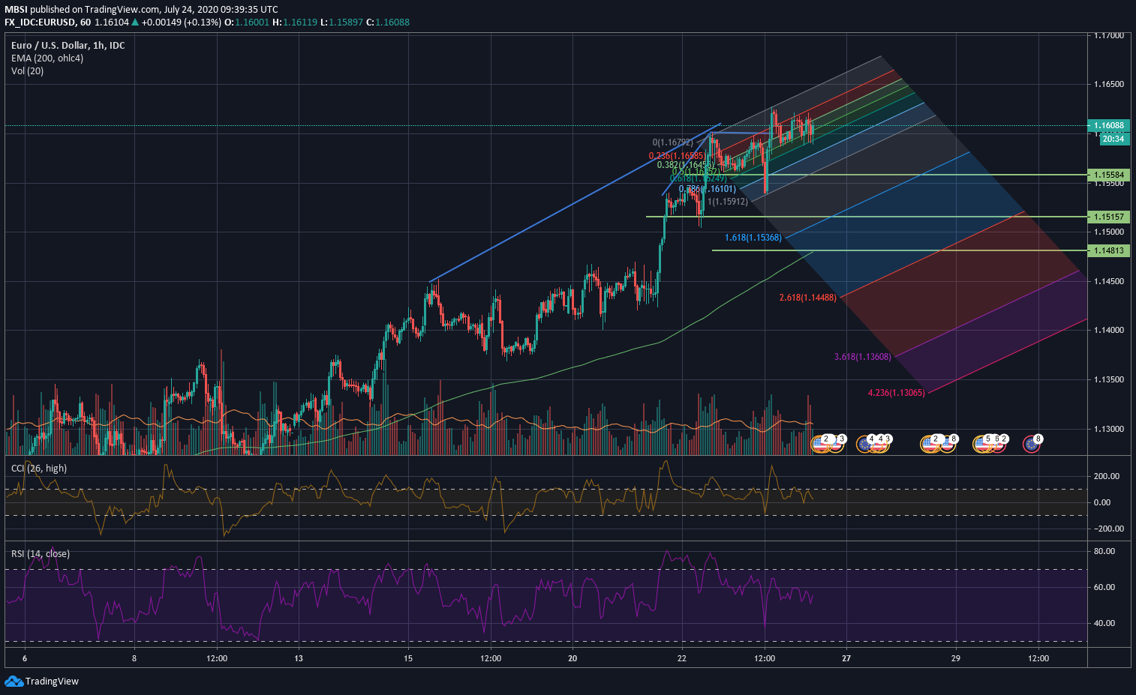Click the horizontal line price label 1.15157
Viewport: 1136px width, 695px height.
coord(1108,217)
